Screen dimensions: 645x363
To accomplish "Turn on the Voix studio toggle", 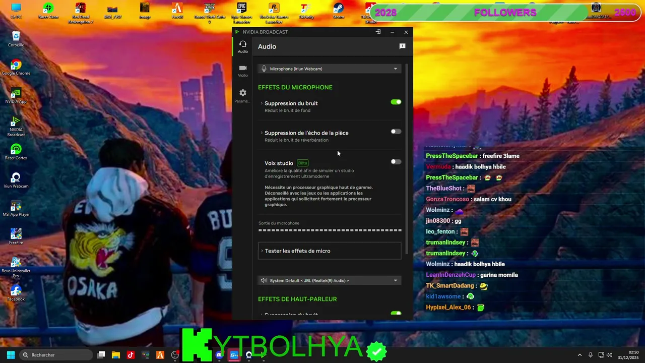I will click(x=396, y=162).
